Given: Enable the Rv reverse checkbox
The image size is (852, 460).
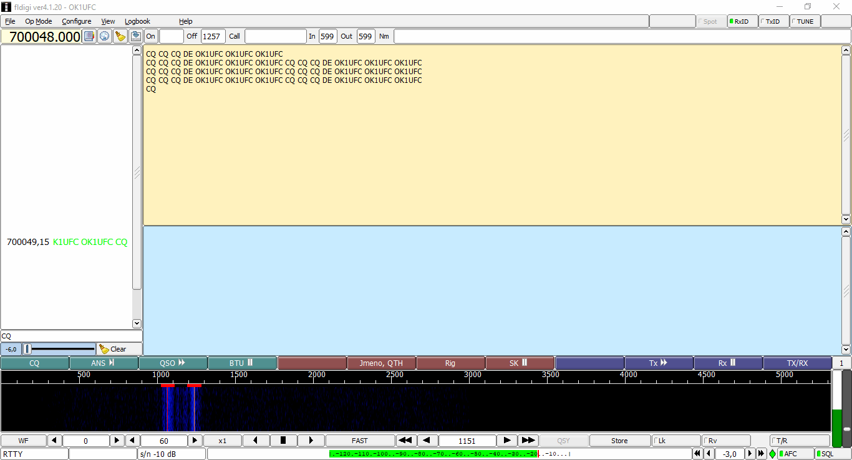Looking at the screenshot, I should click(726, 441).
